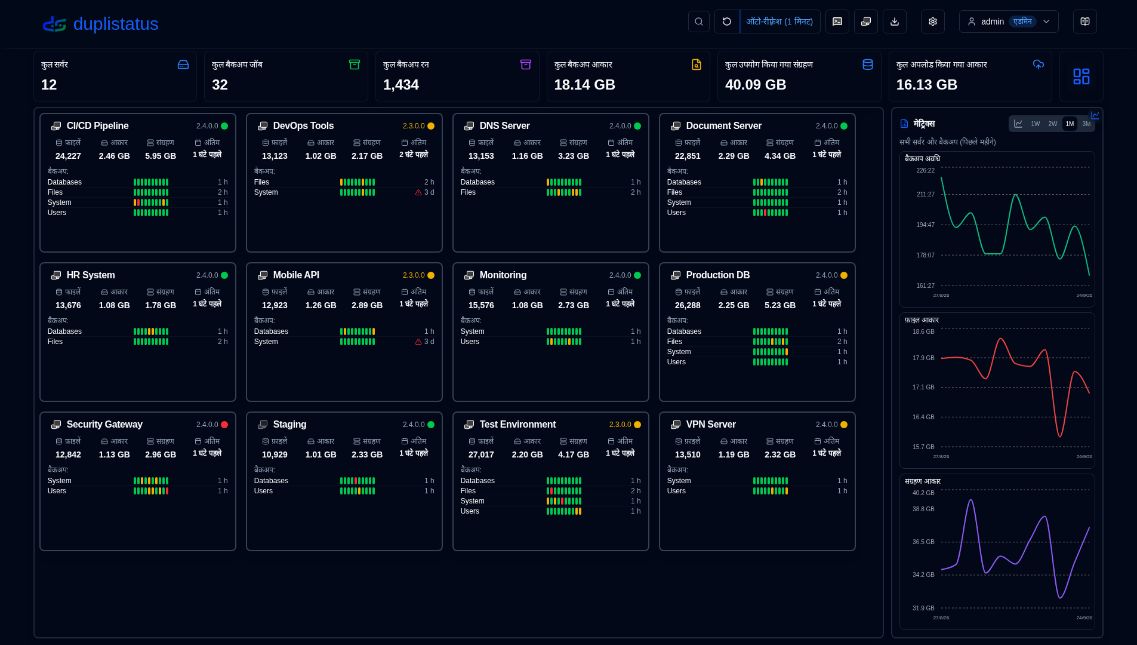Click the file size chart
The width and height of the screenshot is (1137, 645).
click(997, 391)
